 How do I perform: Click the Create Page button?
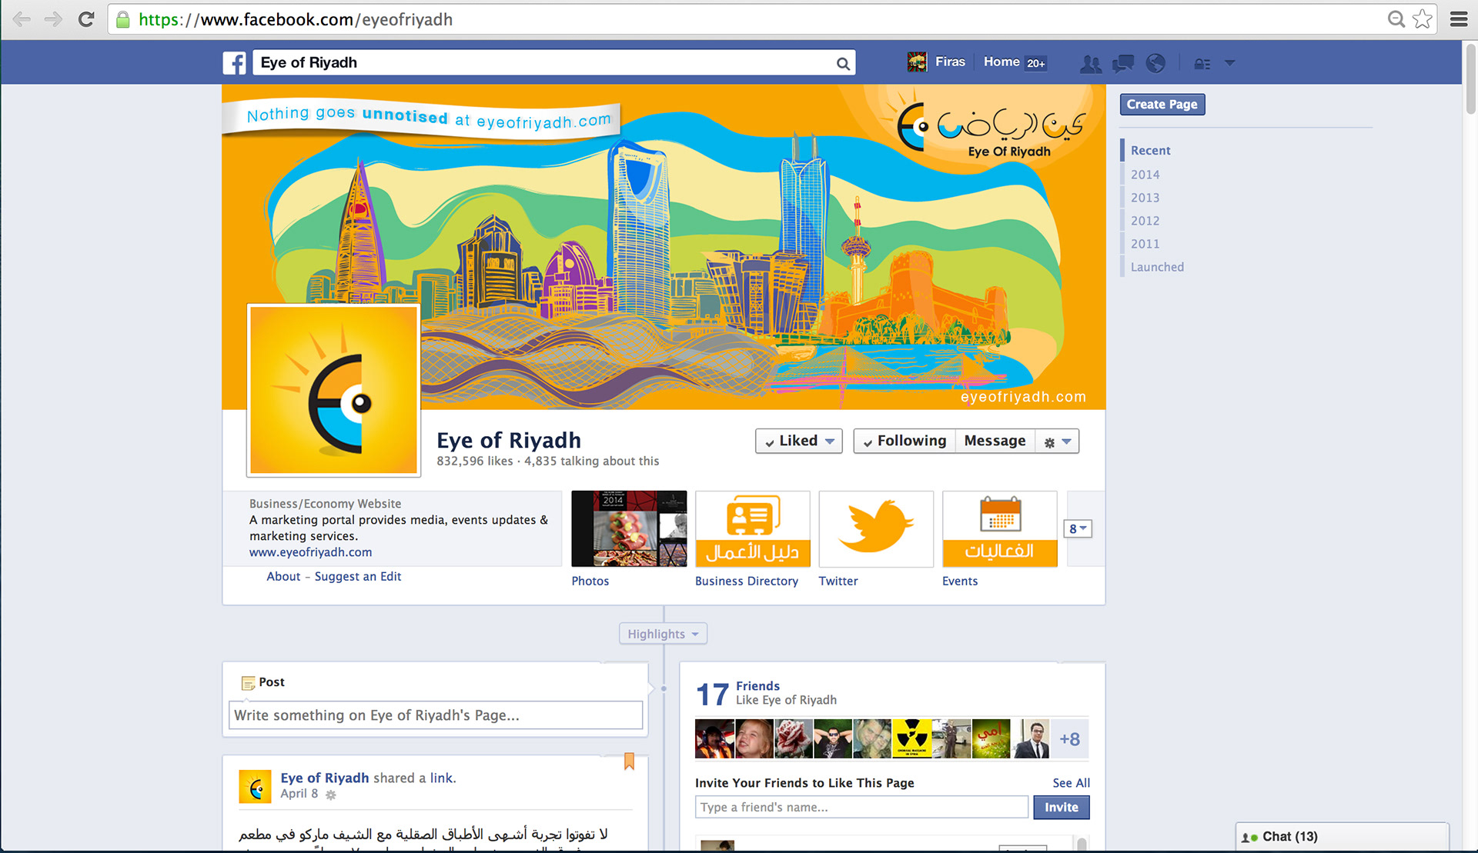[1162, 105]
